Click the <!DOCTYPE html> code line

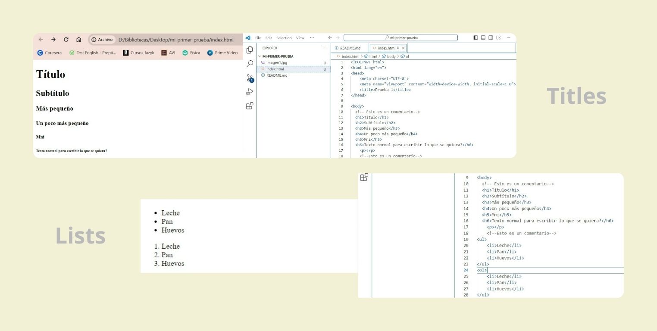click(x=367, y=62)
